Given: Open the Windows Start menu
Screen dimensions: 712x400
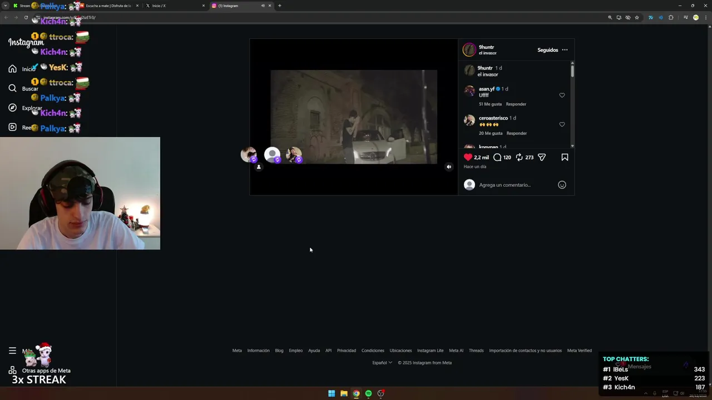Looking at the screenshot, I should (x=332, y=393).
